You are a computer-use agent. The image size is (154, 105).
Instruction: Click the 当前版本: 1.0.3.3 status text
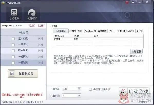(12, 102)
